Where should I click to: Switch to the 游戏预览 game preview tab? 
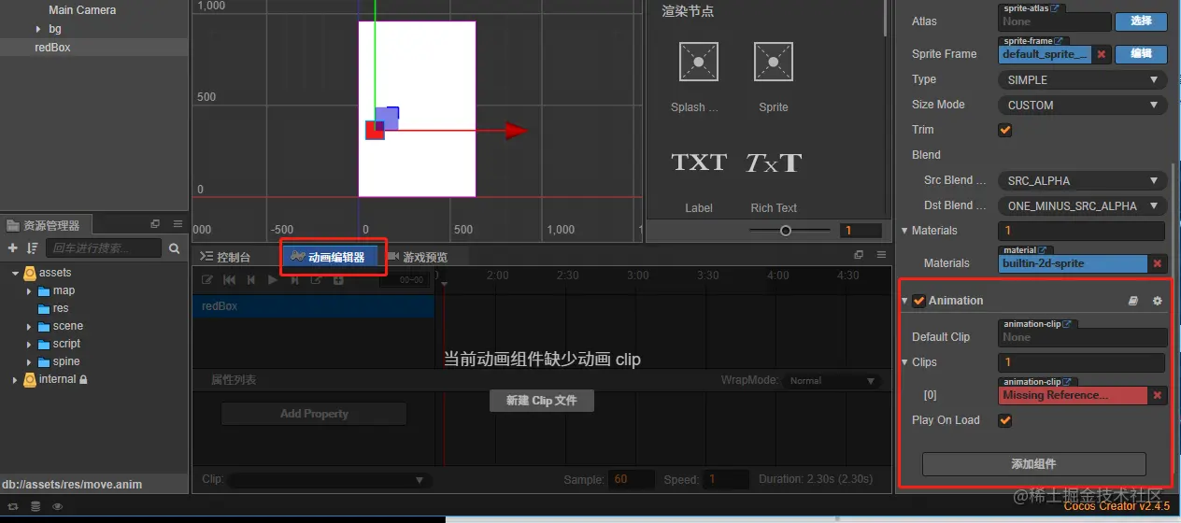point(419,257)
